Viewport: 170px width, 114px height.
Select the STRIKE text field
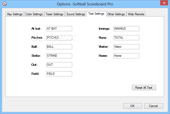(59, 56)
